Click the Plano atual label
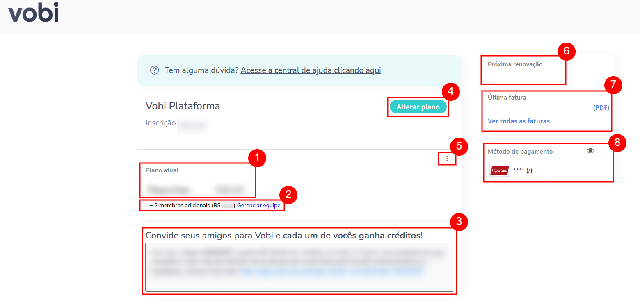Viewport: 640px width, 304px height. point(162,170)
